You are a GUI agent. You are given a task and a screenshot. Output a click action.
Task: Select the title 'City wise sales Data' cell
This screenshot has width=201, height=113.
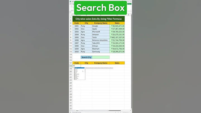(x=99, y=19)
